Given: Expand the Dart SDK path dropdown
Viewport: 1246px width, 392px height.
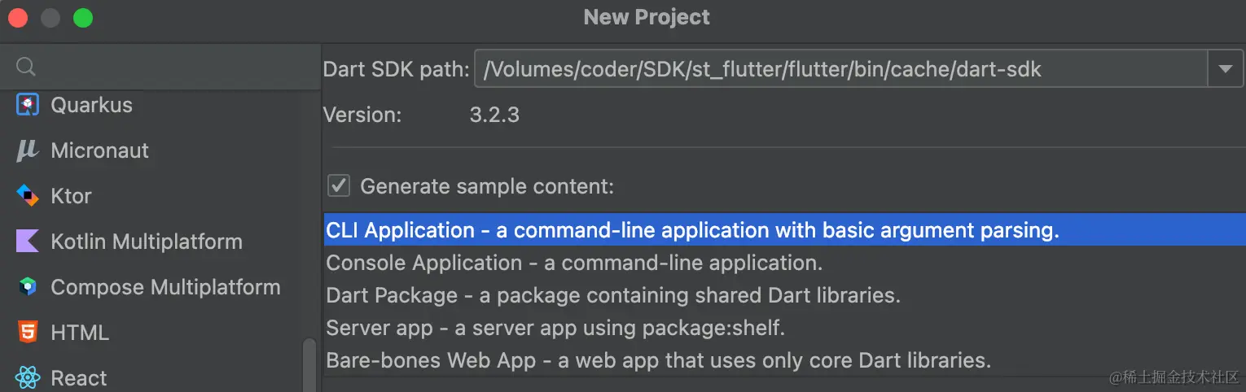Looking at the screenshot, I should point(1225,70).
